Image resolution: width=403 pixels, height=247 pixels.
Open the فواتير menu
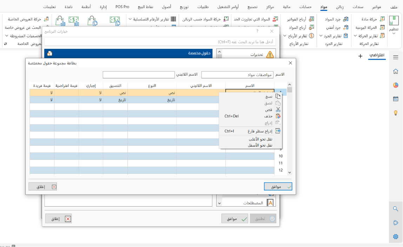(377, 7)
